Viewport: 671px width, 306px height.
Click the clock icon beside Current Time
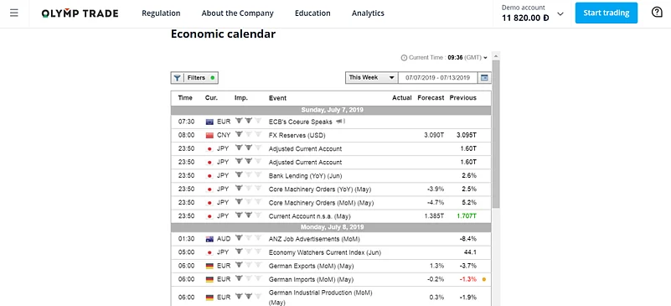[404, 58]
